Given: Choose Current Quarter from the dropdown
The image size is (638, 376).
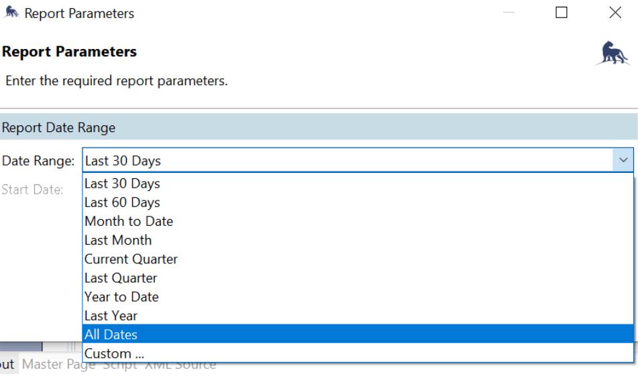Looking at the screenshot, I should coord(131,259).
